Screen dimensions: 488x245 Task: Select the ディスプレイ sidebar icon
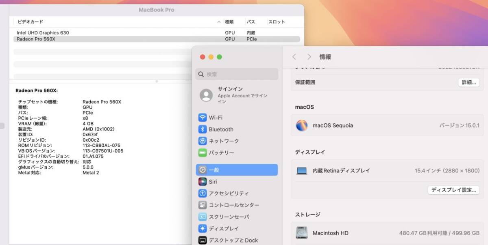(x=203, y=229)
